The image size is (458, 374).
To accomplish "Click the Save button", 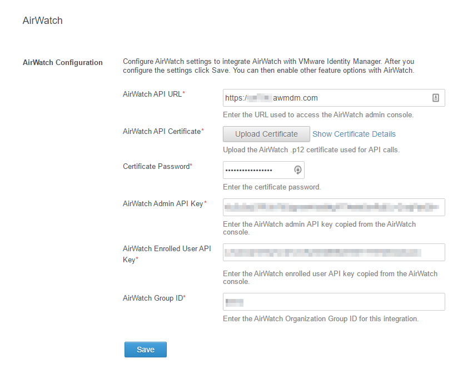I will (145, 350).
